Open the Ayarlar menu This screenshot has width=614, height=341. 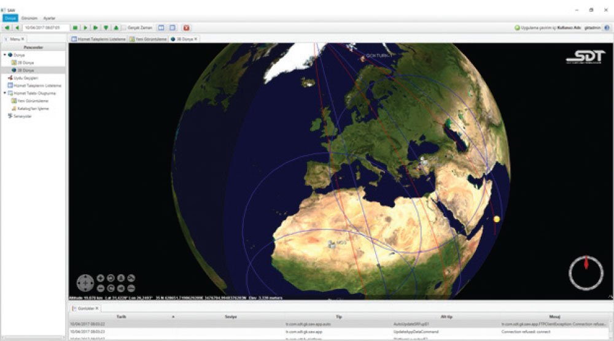coord(49,18)
